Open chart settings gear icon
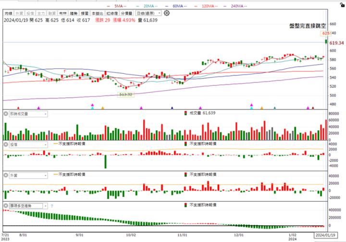 pyautogui.click(x=167, y=13)
